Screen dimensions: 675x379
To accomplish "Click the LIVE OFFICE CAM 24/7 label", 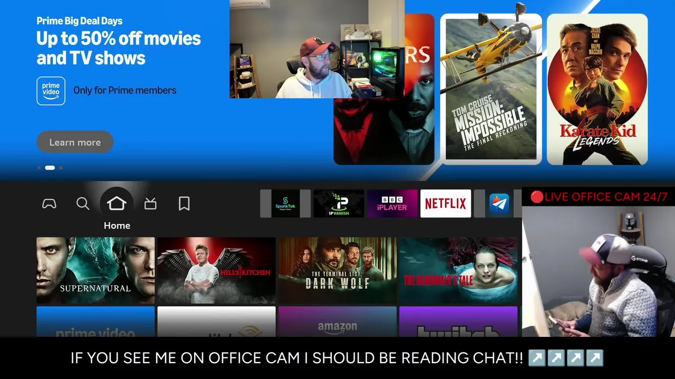I will tap(599, 197).
